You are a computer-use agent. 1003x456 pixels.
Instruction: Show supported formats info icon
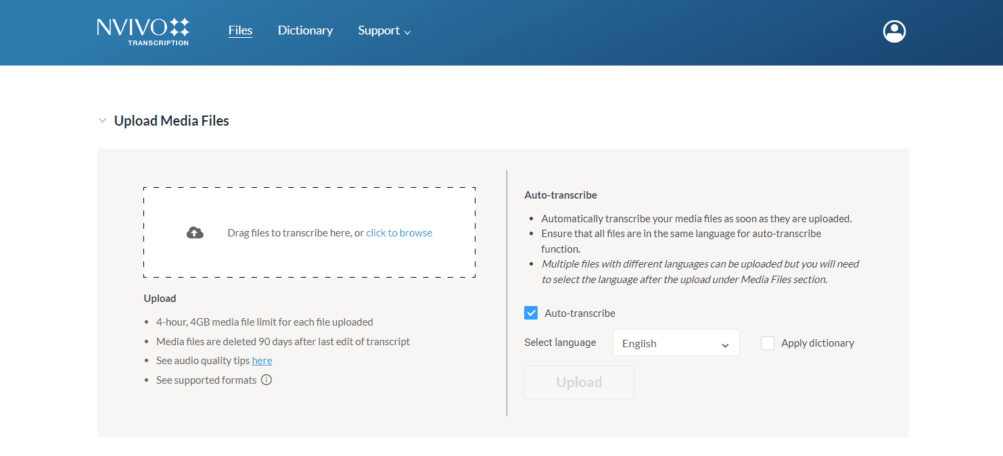[x=266, y=380]
